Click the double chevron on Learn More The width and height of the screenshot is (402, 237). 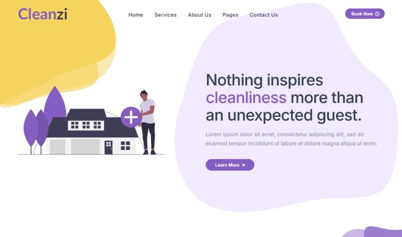[x=243, y=165]
